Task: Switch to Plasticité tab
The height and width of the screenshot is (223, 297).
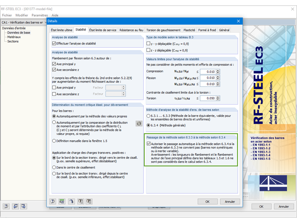Action: coord(189,30)
